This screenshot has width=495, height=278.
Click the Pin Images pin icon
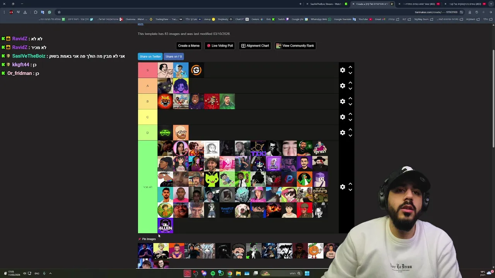coord(140,239)
